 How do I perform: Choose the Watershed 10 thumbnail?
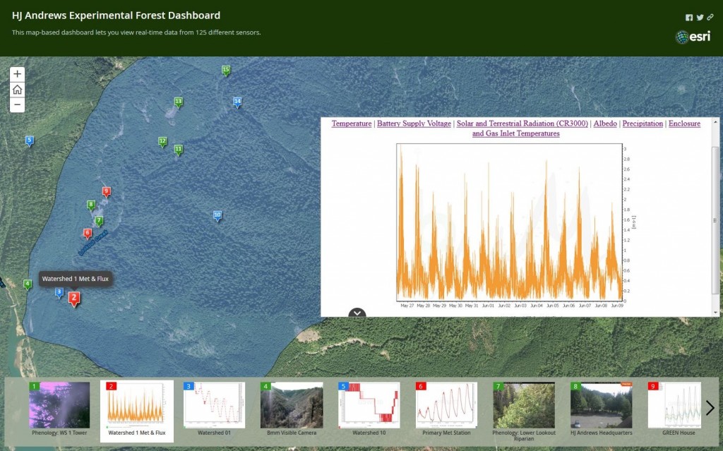coord(369,406)
